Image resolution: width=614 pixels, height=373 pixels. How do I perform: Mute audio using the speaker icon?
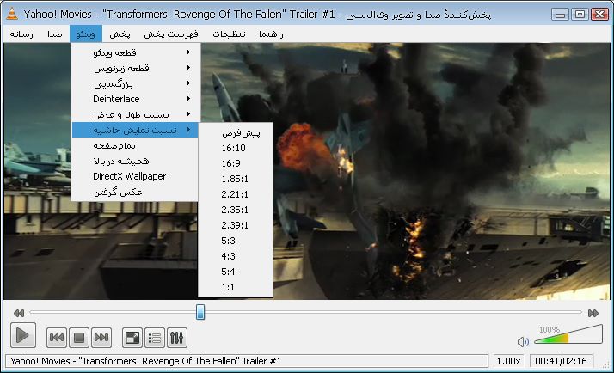pyautogui.click(x=523, y=342)
